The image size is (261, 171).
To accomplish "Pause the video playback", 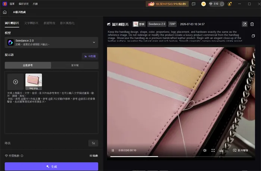I will pyautogui.click(x=113, y=150).
